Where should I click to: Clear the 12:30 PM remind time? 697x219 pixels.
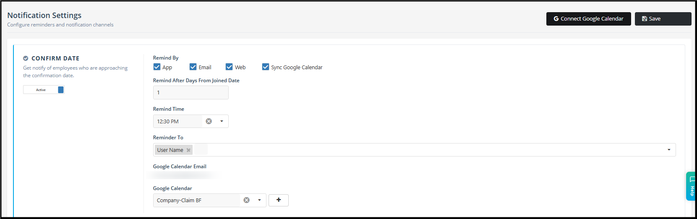pos(209,121)
